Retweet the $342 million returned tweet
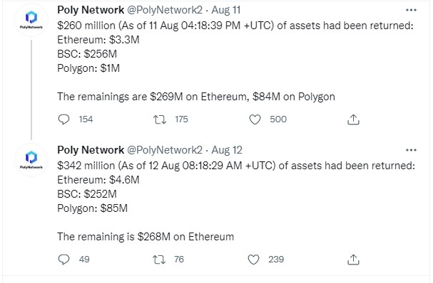The image size is (433, 283). pos(159,260)
